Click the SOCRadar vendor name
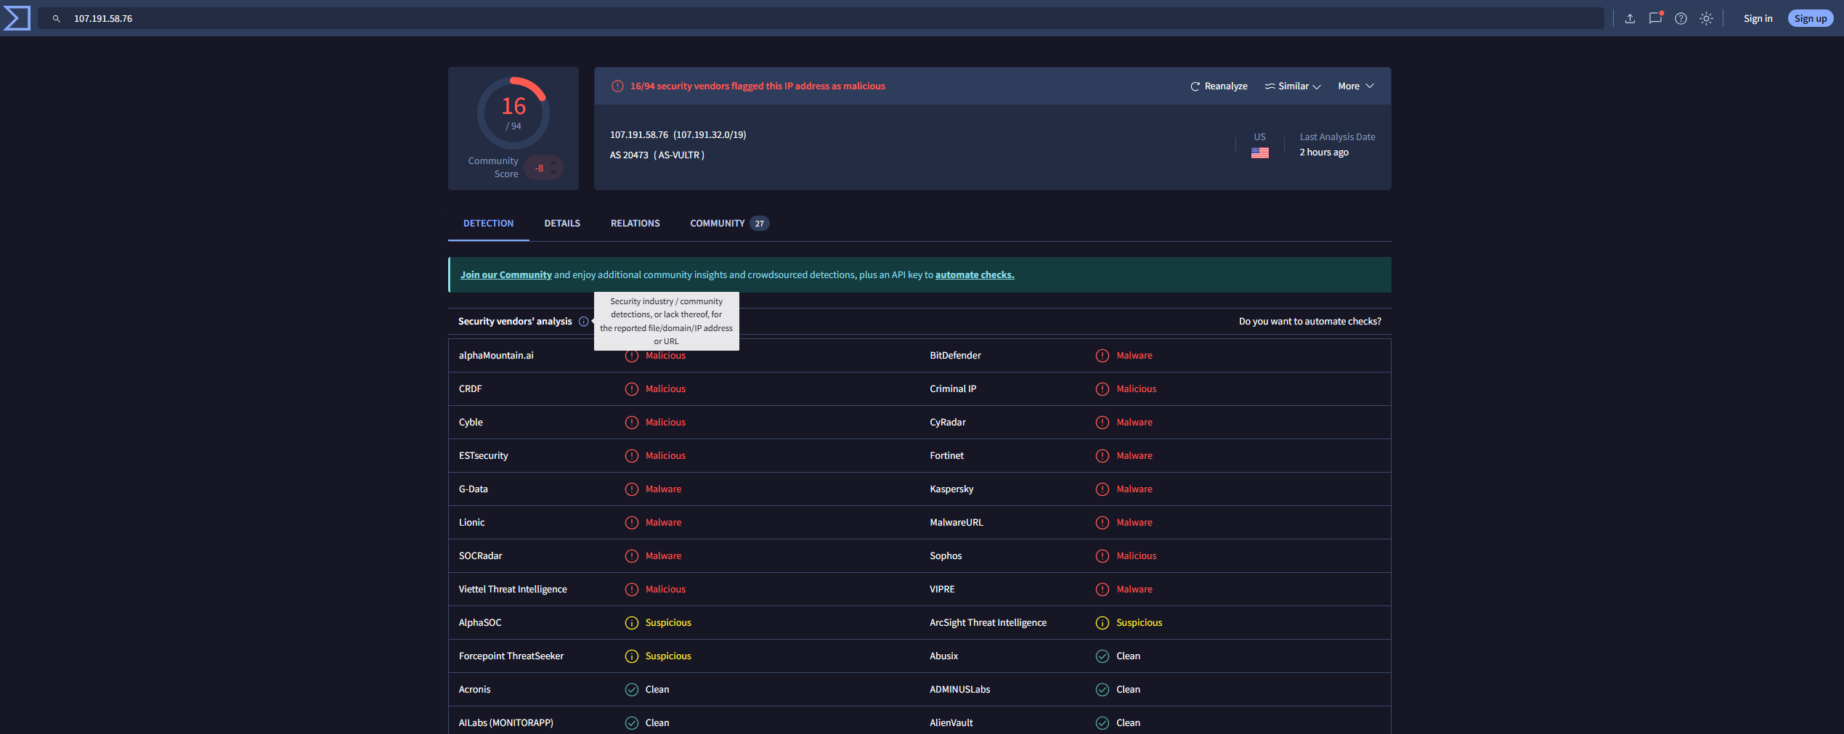This screenshot has width=1844, height=734. pyautogui.click(x=480, y=556)
